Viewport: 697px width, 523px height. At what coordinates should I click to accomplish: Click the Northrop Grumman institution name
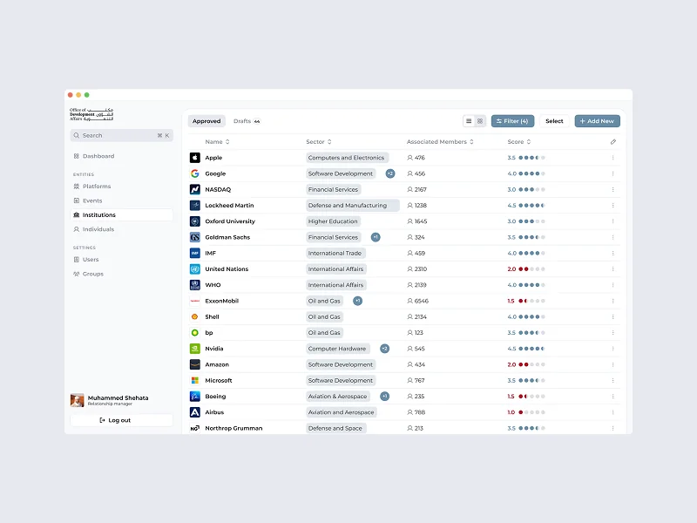tap(233, 428)
